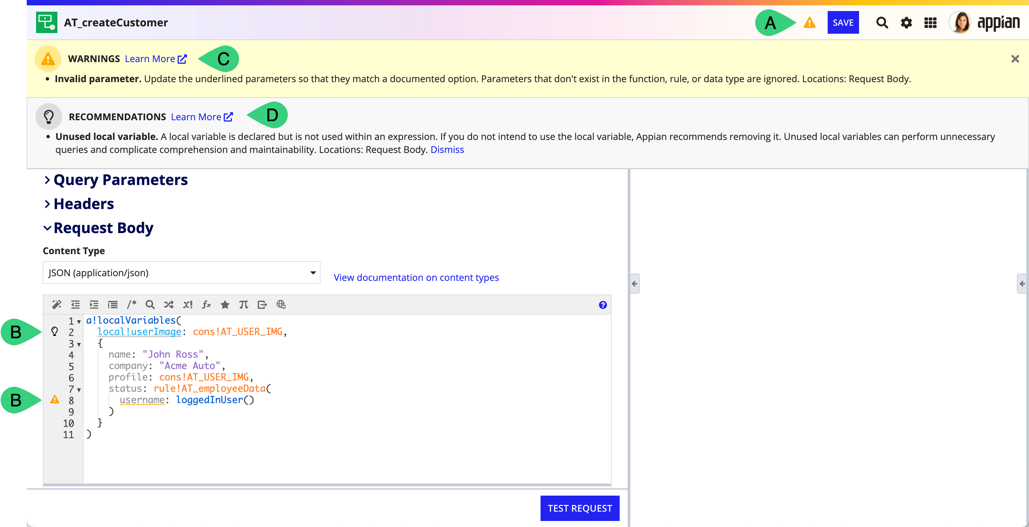
Task: Click the fx function icon in editor toolbar
Action: point(206,305)
